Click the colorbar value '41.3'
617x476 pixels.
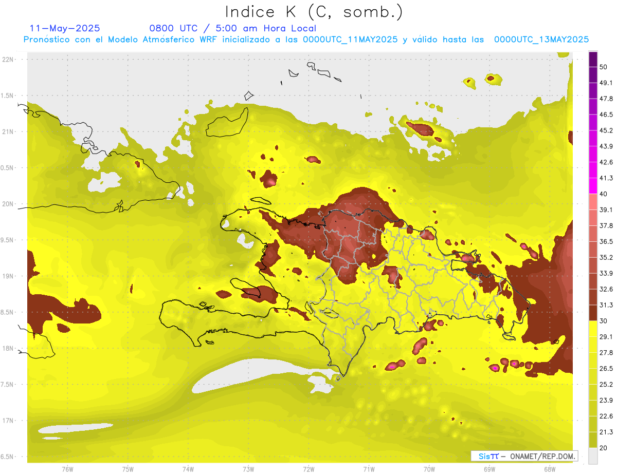point(606,179)
